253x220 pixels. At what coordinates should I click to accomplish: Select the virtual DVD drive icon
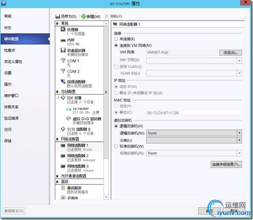(69, 118)
